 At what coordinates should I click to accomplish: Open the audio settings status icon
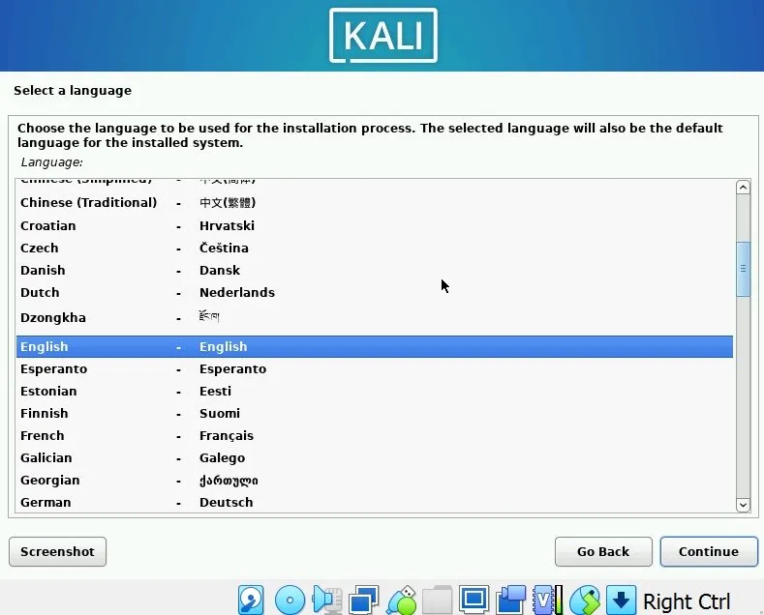pyautogui.click(x=327, y=600)
